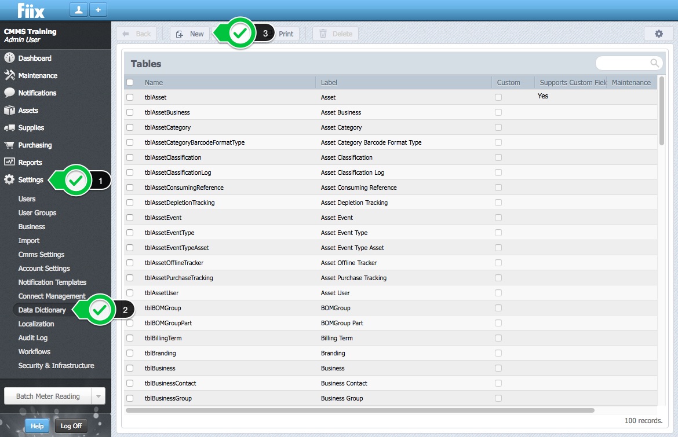
Task: Open Account Settings
Action: pyautogui.click(x=44, y=268)
